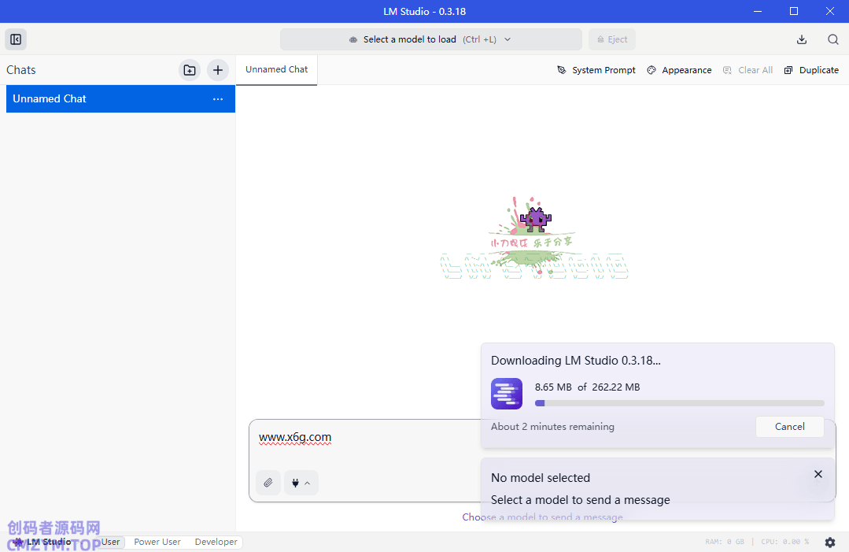Switch to Power User mode
The height and width of the screenshot is (552, 849).
coord(157,542)
